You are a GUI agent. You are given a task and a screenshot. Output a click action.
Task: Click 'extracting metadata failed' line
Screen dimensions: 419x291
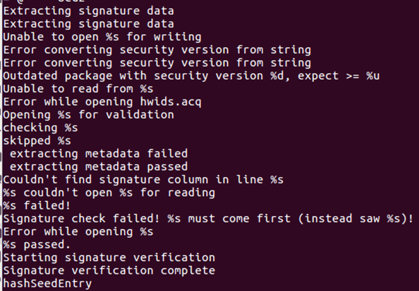[99, 154]
